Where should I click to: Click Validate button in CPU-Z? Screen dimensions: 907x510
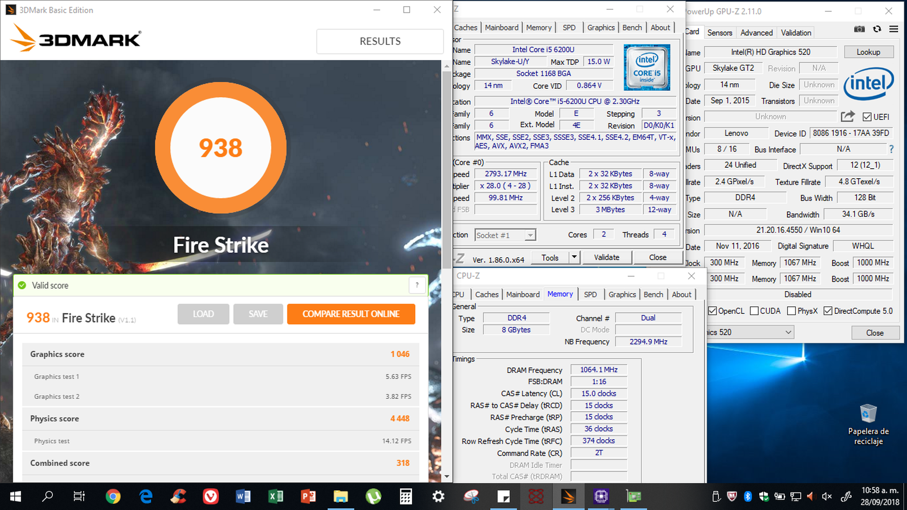607,258
